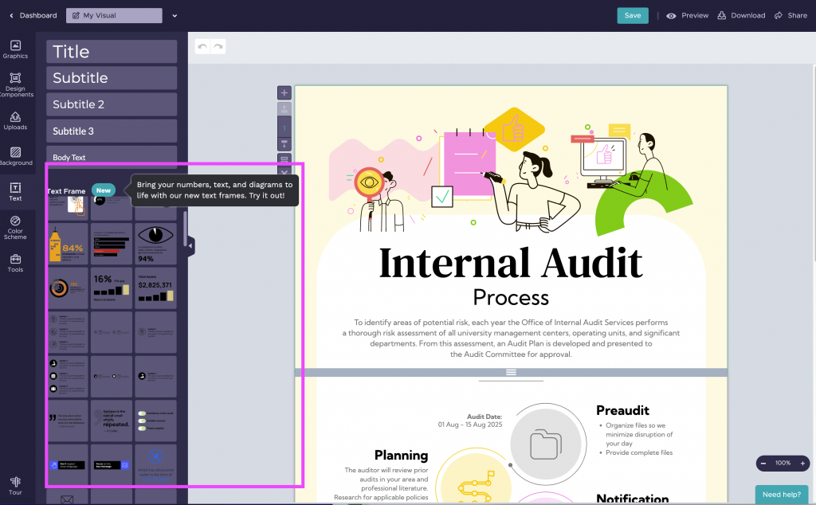Open the Uploads panel

15,120
